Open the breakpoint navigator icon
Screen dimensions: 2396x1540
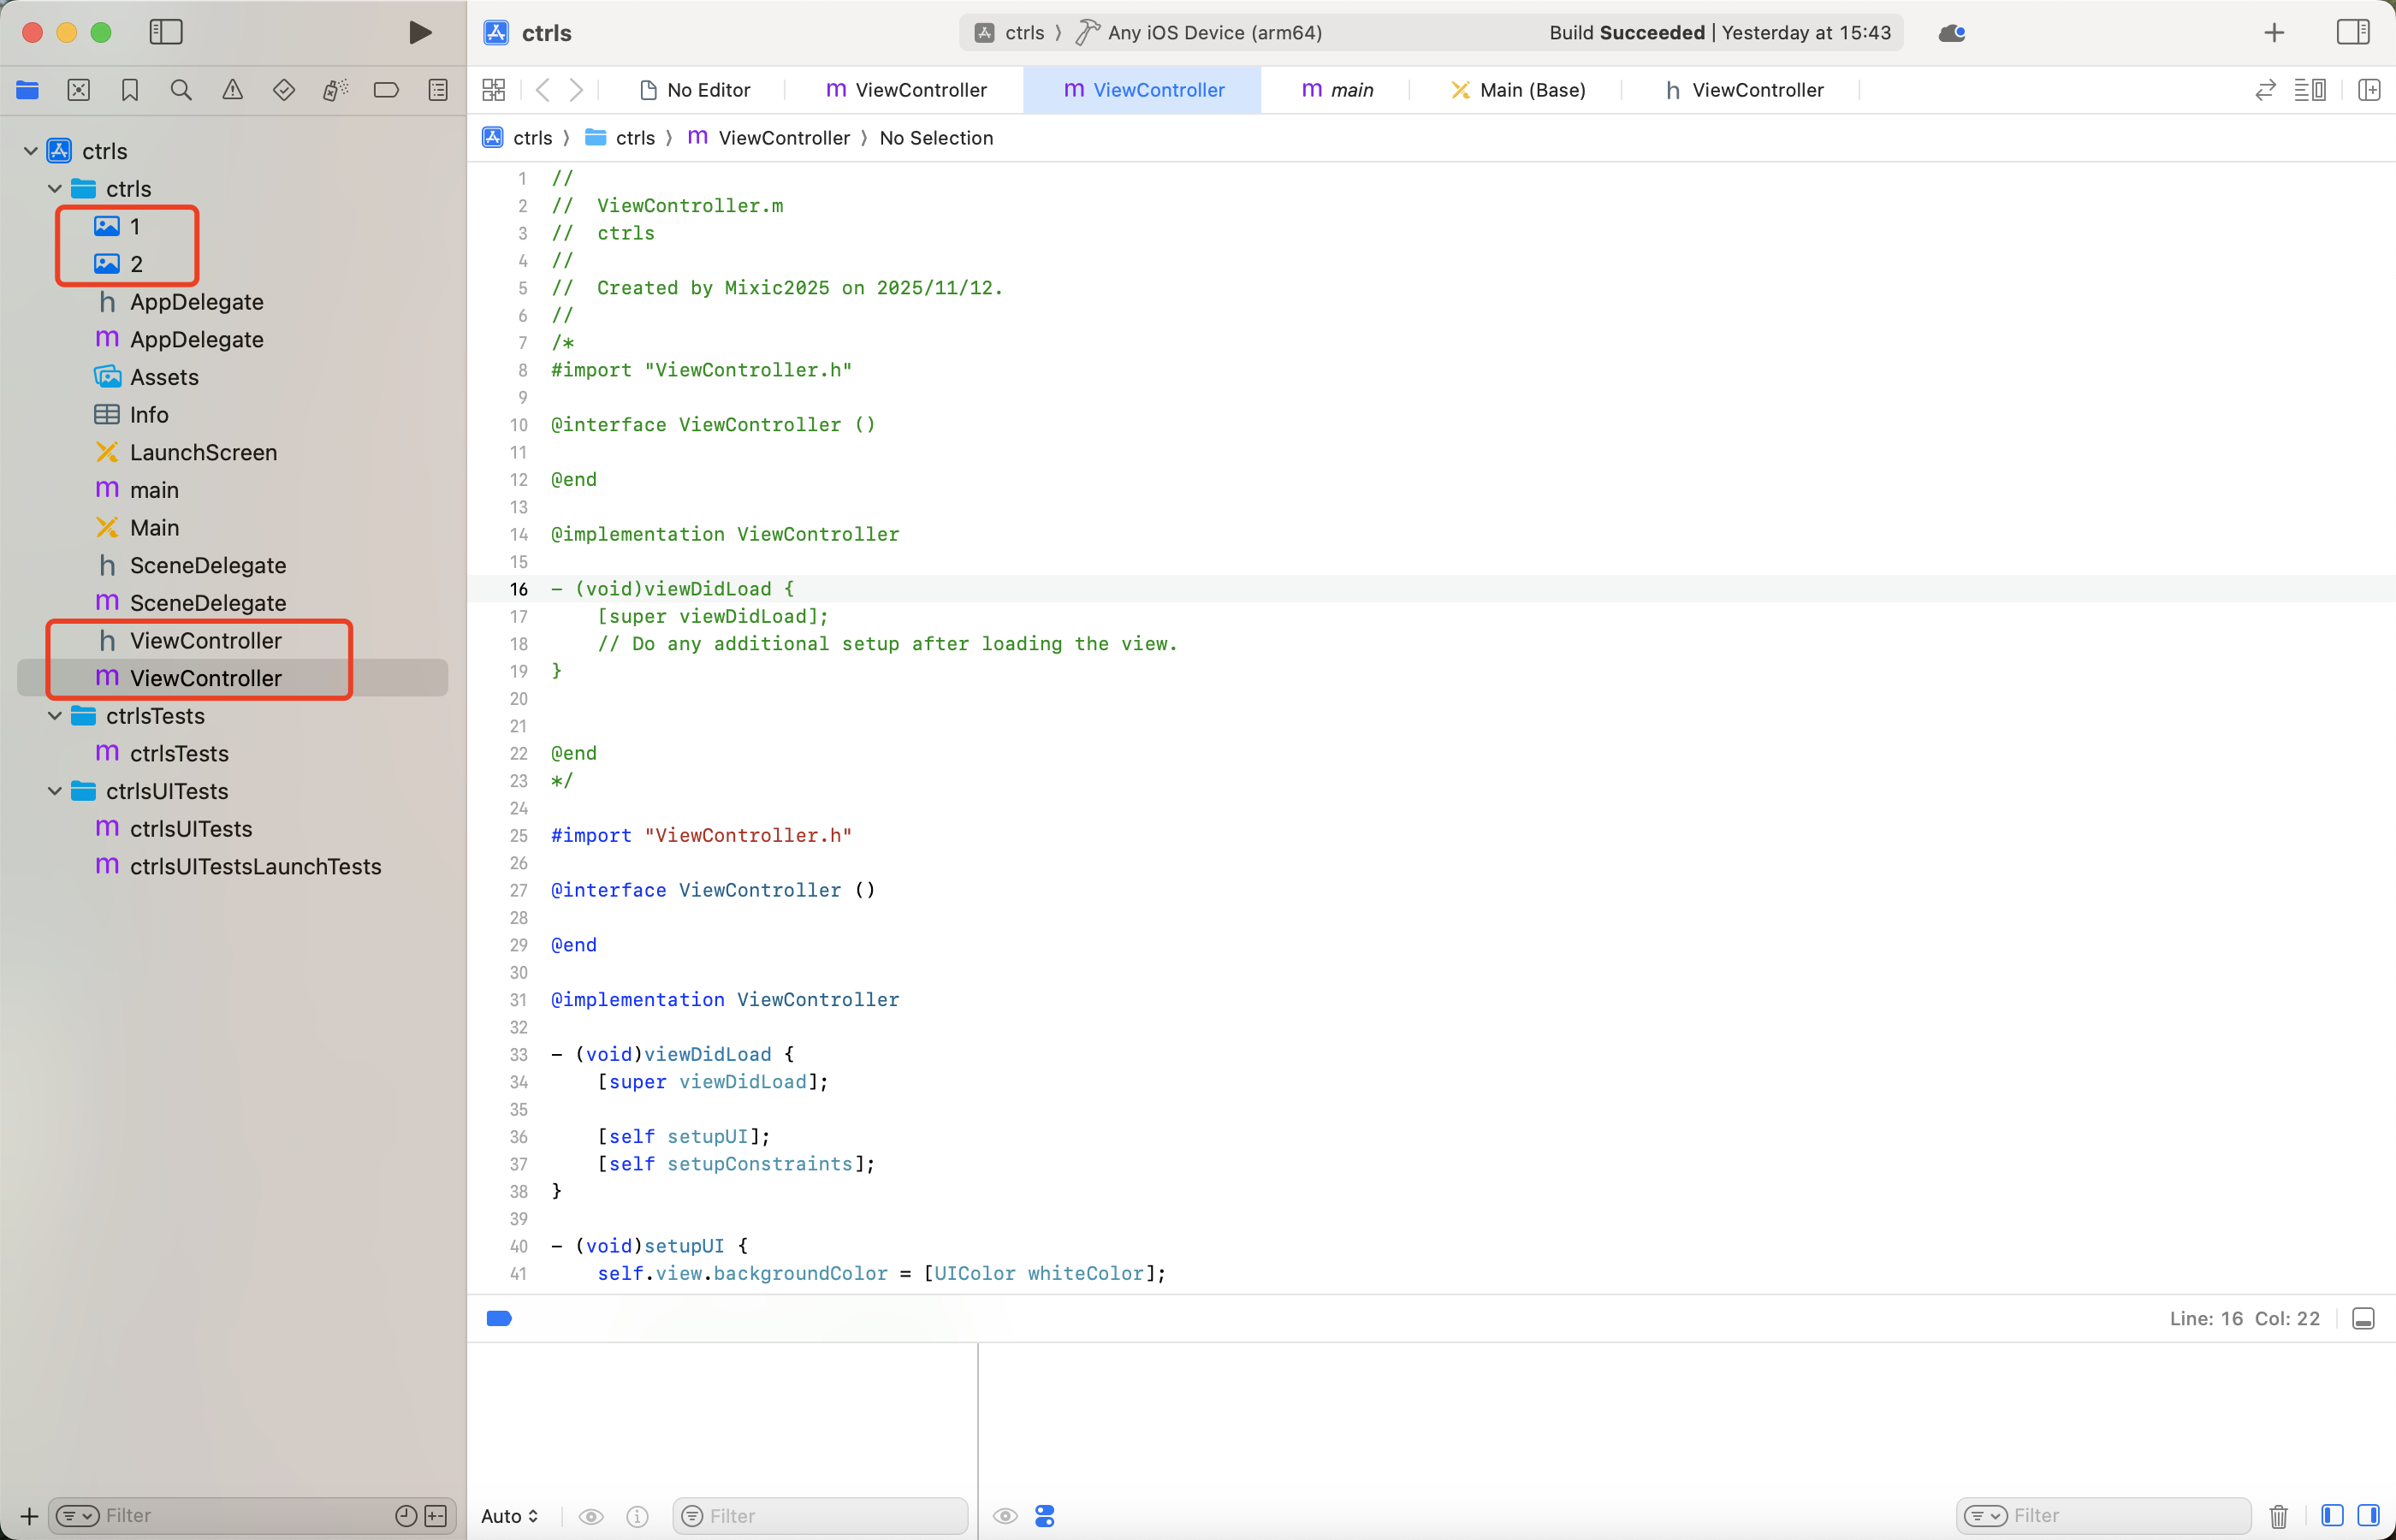click(x=386, y=90)
